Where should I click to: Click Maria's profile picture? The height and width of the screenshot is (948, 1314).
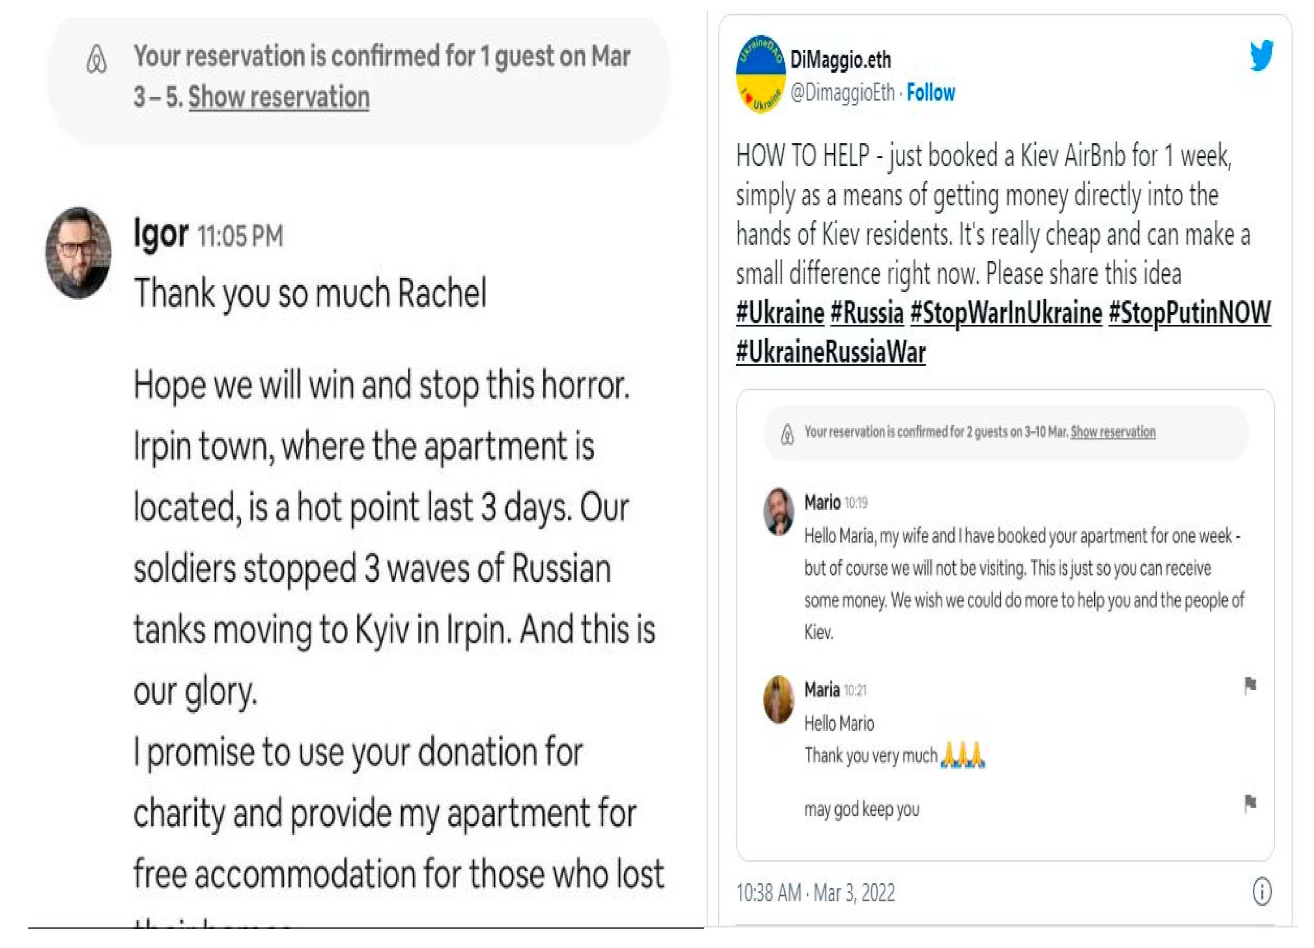tap(778, 699)
